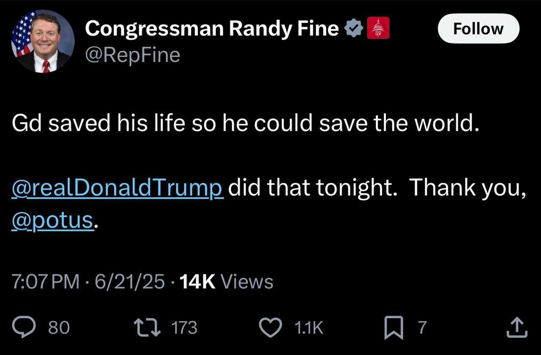Click the display name Congressman Randy Fine
The height and width of the screenshot is (355, 541).
[x=211, y=29]
